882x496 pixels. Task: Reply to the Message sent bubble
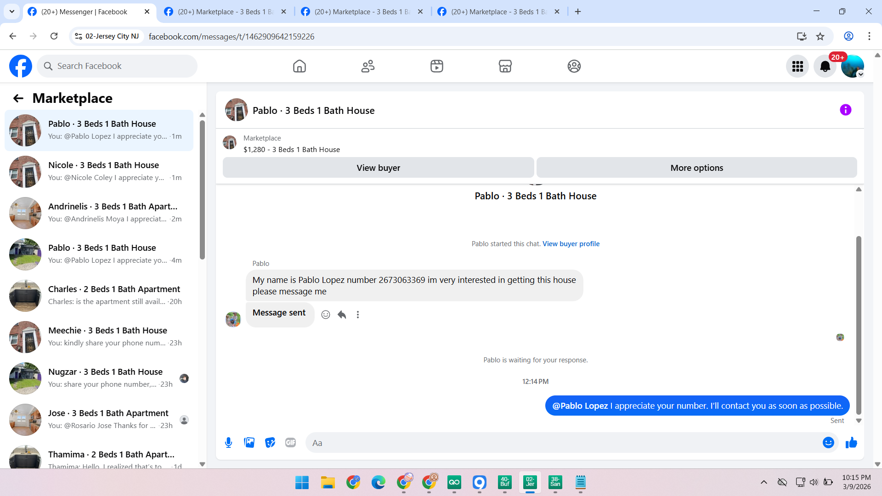pyautogui.click(x=342, y=315)
